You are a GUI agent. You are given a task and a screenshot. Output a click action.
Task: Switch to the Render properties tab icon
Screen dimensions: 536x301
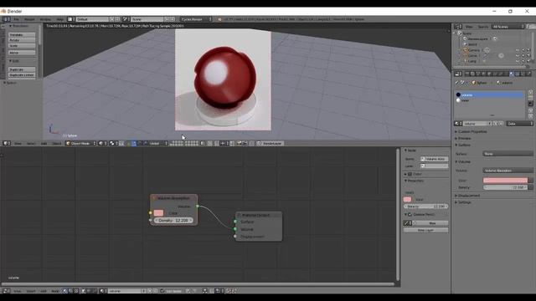point(467,74)
